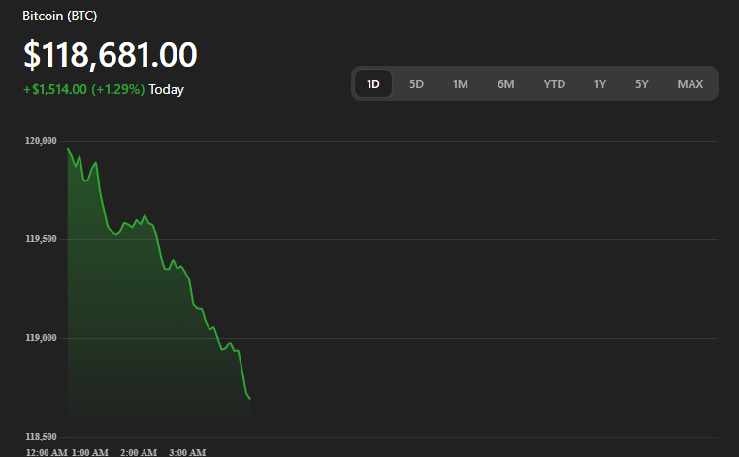Image resolution: width=739 pixels, height=457 pixels.
Task: Click the 12:00 AM x-axis label
Action: click(x=47, y=453)
